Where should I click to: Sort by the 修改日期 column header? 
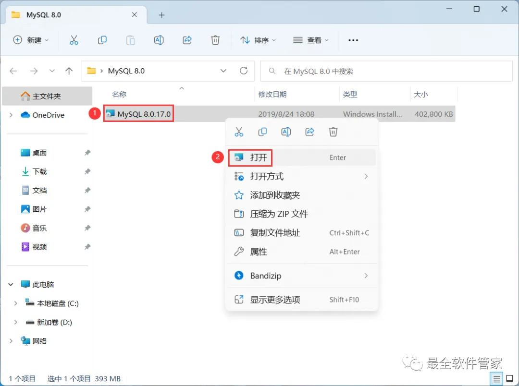pos(272,94)
